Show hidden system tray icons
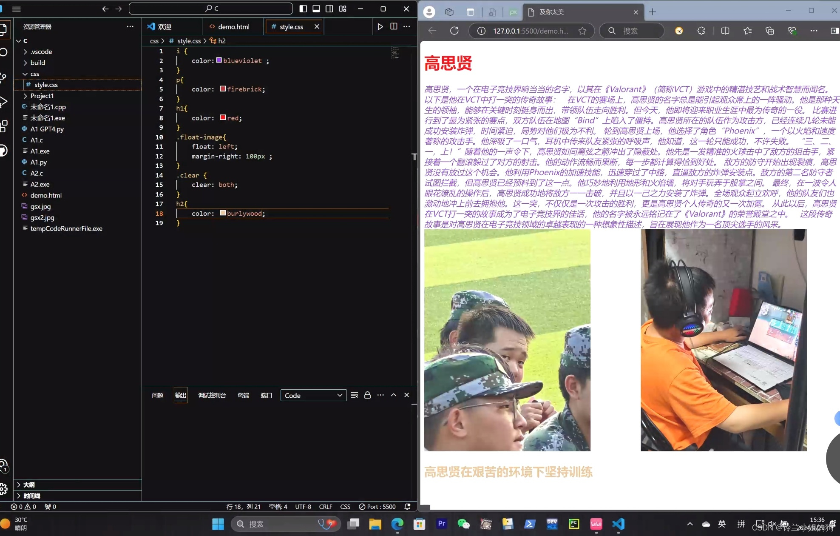Image resolution: width=840 pixels, height=536 pixels. click(x=690, y=524)
